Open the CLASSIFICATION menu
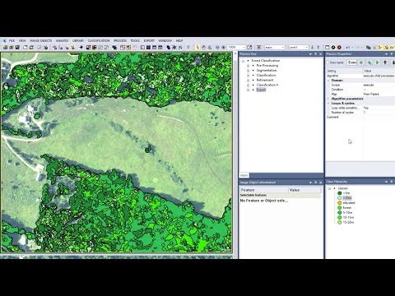The width and height of the screenshot is (395, 296). point(99,40)
